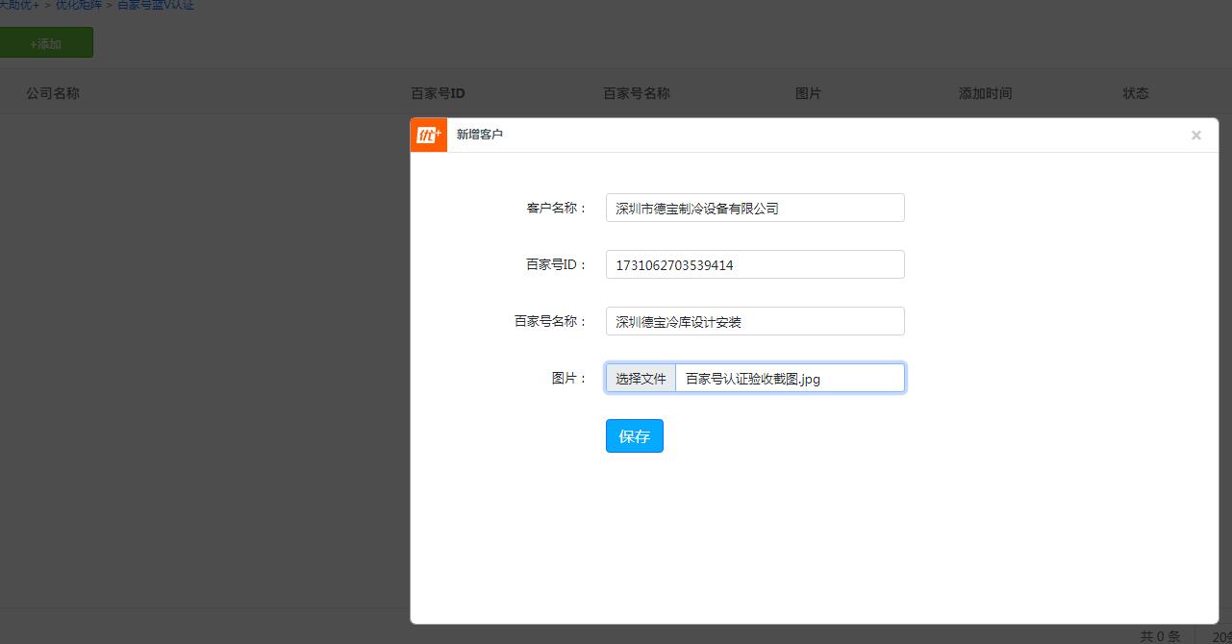Click the 公司名称 column header

tap(53, 93)
